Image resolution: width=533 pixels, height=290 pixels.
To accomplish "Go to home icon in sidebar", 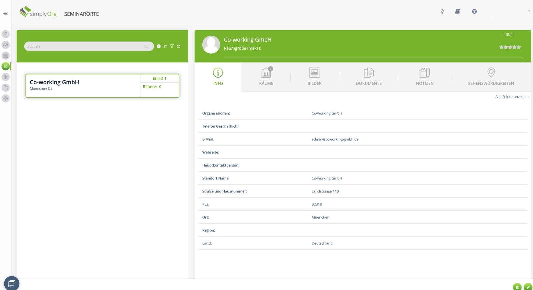I will click(x=6, y=34).
